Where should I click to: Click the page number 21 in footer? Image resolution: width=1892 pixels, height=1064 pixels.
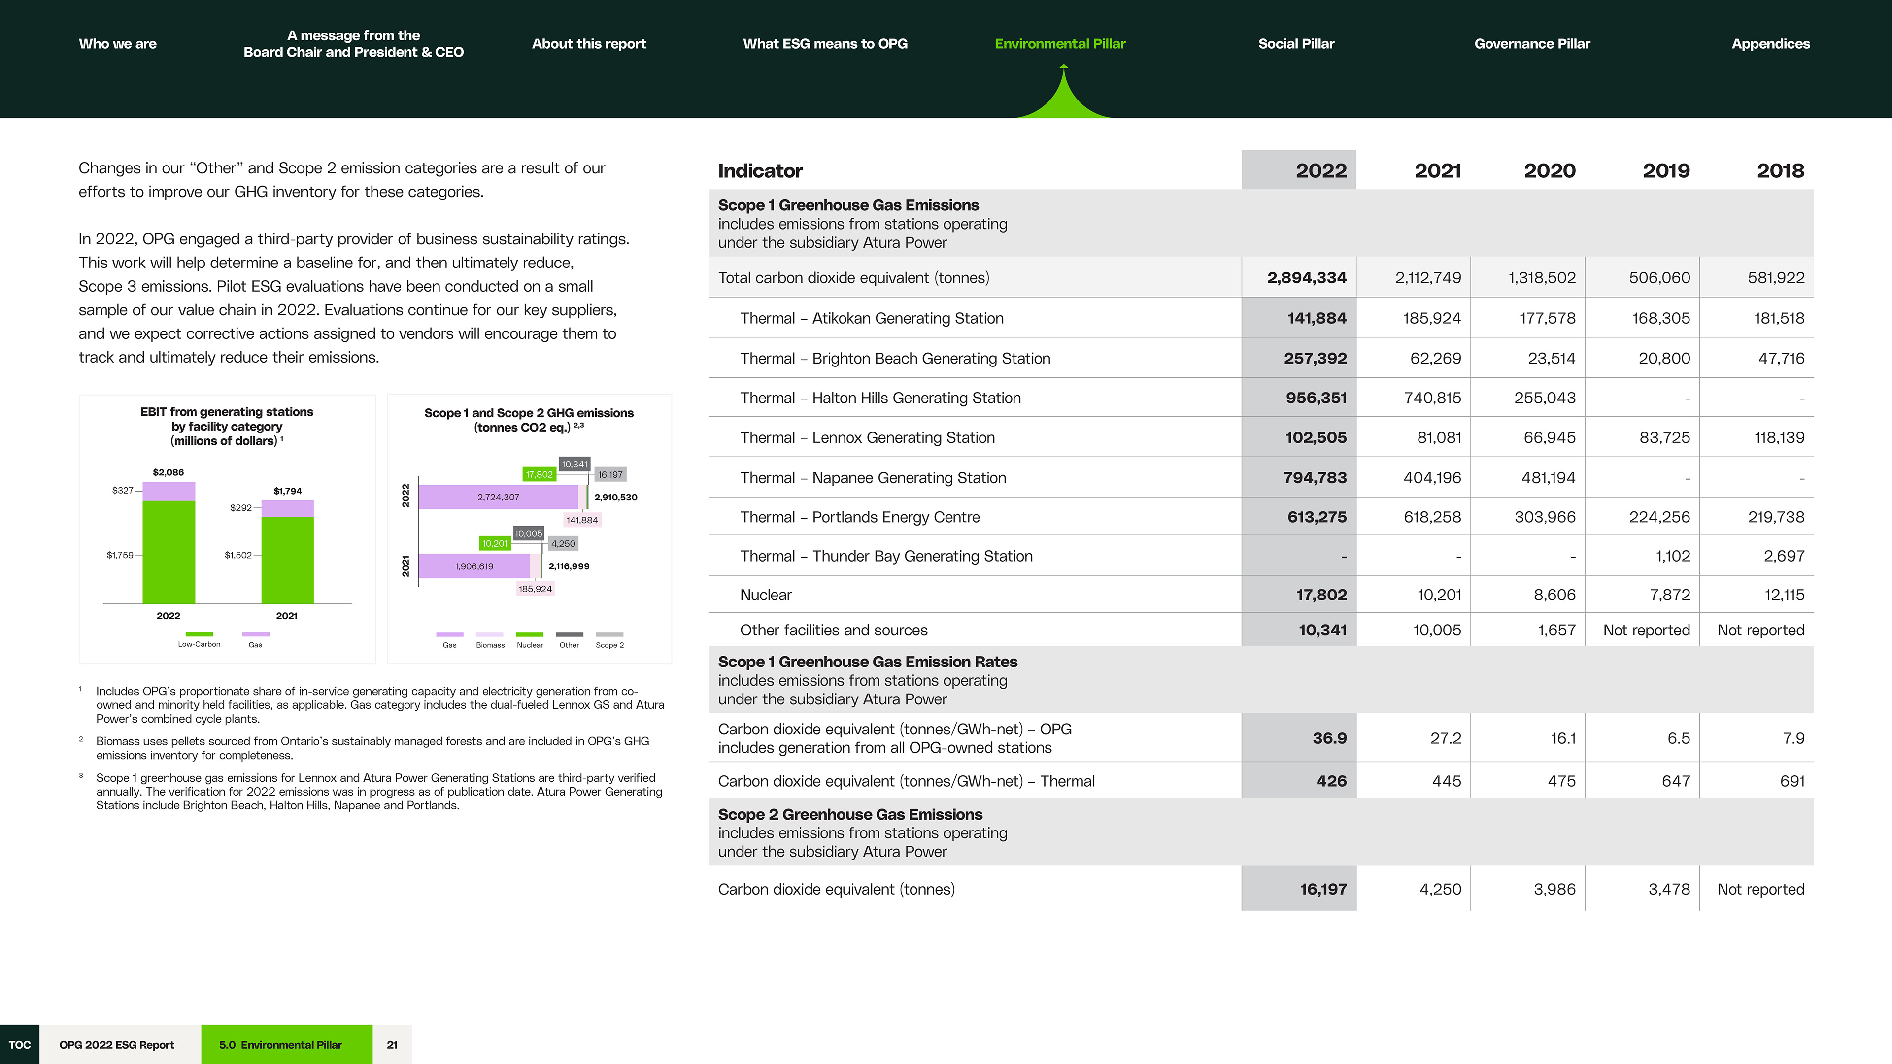[392, 1044]
